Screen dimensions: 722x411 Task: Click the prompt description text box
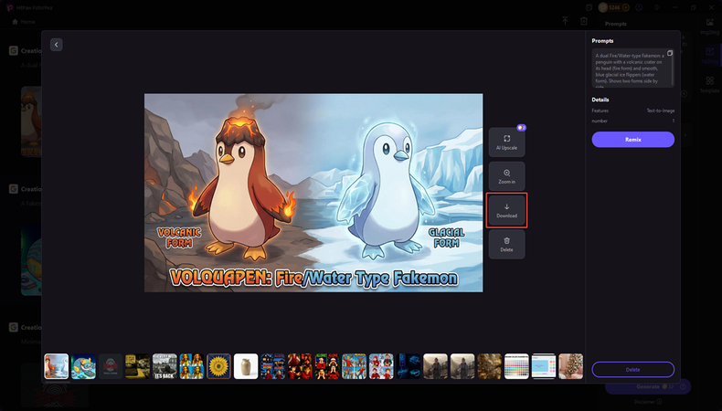click(x=633, y=68)
